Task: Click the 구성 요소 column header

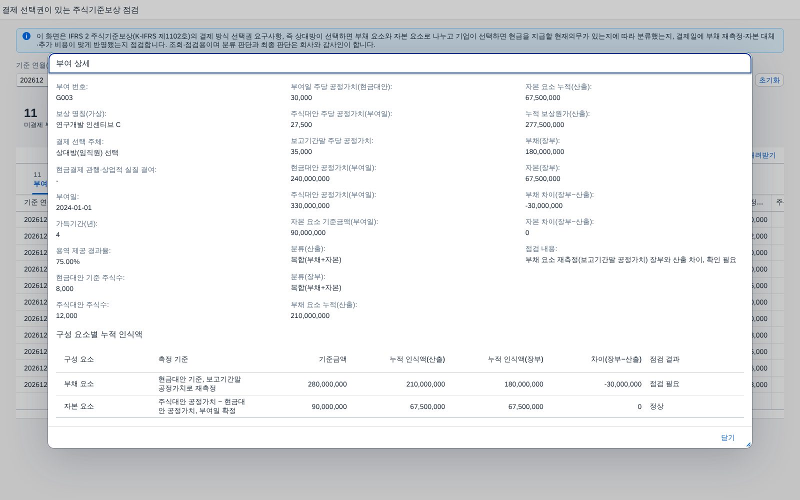Action: click(79, 359)
